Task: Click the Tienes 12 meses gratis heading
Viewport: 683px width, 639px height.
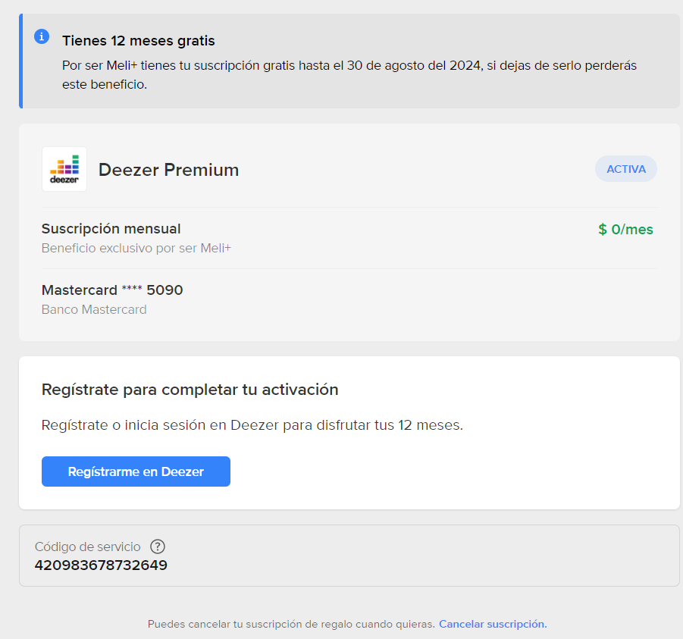Action: [139, 40]
